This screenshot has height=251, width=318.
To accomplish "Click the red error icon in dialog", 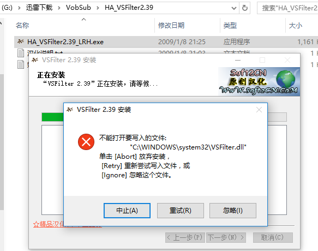I will 86,142.
